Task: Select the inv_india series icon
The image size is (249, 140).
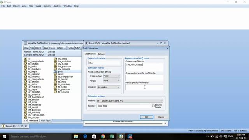Action: tap(55, 59)
